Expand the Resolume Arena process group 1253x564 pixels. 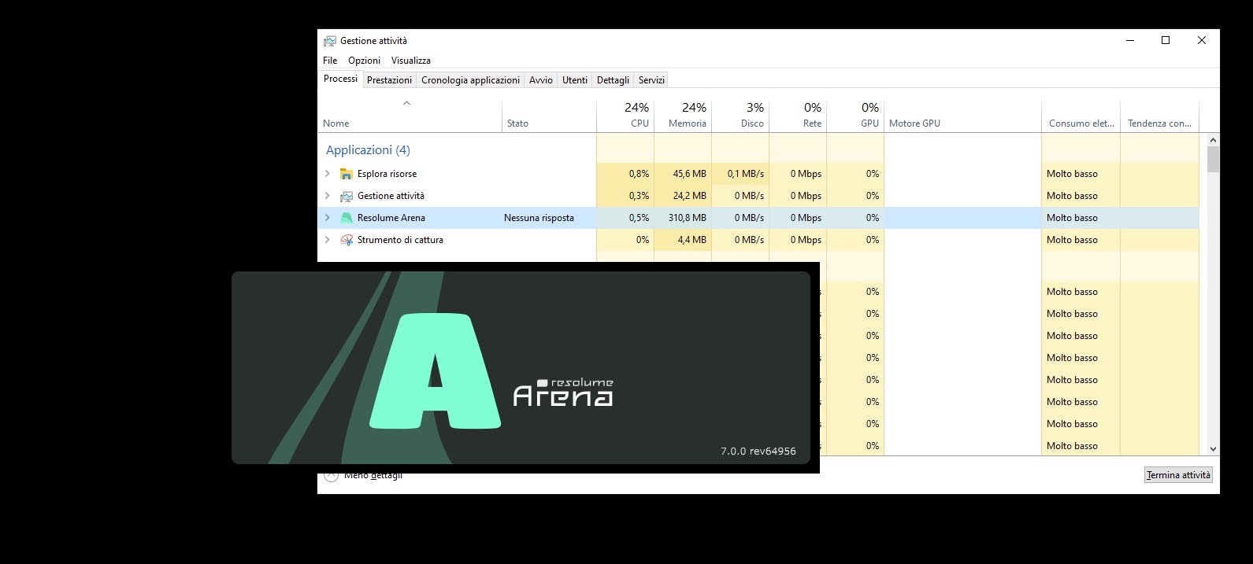[328, 218]
